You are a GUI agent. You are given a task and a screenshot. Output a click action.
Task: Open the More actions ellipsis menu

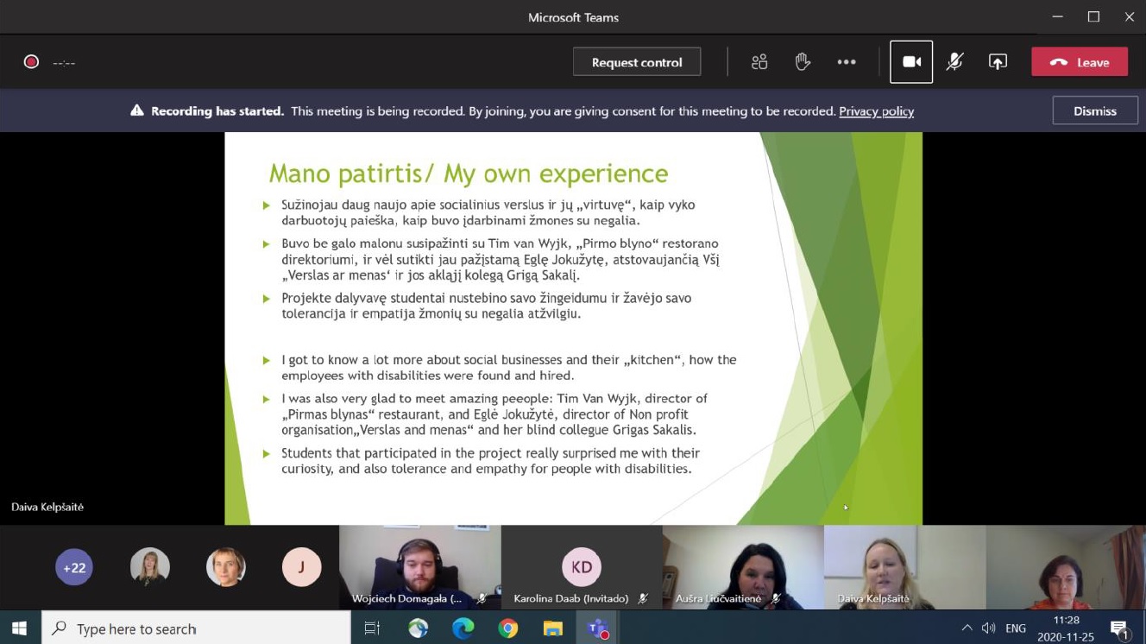coord(847,62)
